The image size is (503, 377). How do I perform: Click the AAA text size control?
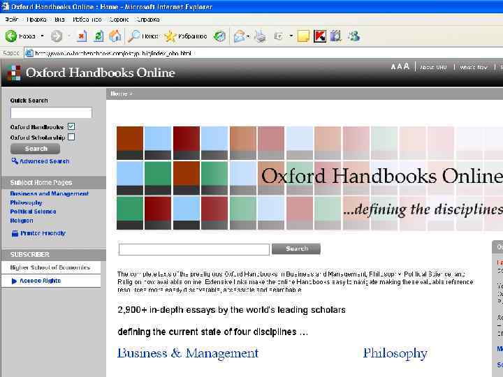(x=400, y=66)
